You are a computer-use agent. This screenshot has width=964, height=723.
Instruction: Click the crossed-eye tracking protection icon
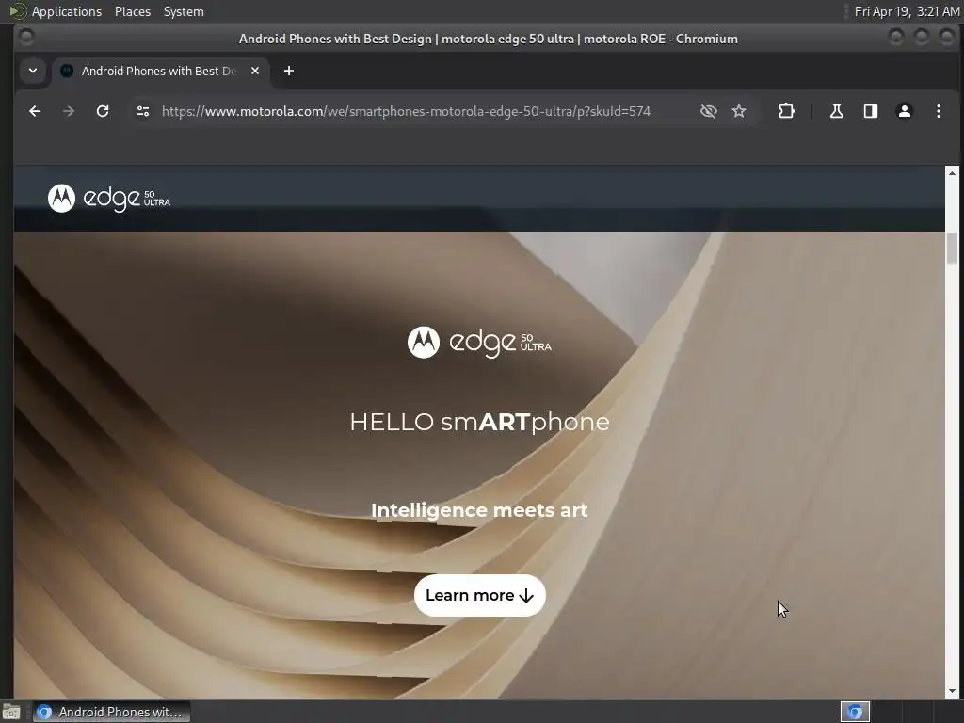point(708,111)
